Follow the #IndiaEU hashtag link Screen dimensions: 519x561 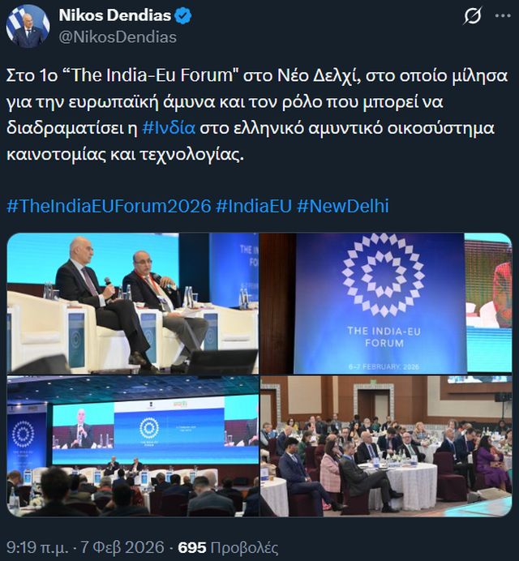point(254,206)
